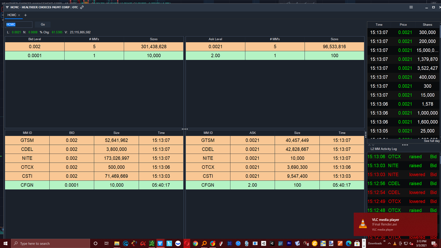Viewport: 441px width, 248px height.
Task: Open Opera browser on taskbar
Action: pos(187,243)
